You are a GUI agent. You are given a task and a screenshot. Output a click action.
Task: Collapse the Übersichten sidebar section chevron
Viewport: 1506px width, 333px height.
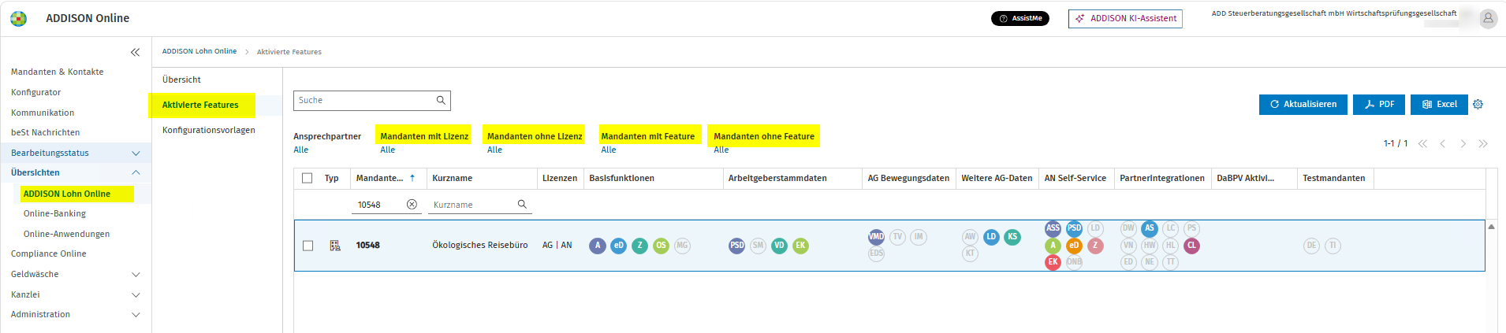(x=136, y=172)
